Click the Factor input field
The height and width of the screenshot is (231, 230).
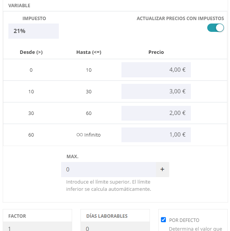37,228
